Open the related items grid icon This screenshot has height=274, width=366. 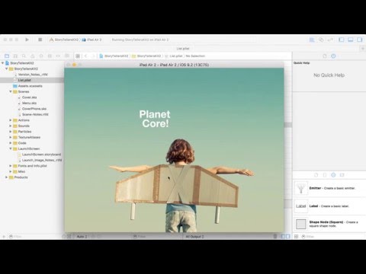(78, 56)
